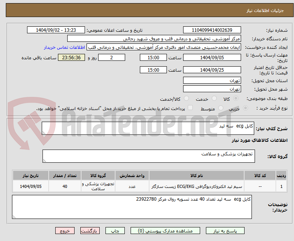Click the response deadline date 1404/09/05 field

212,57
